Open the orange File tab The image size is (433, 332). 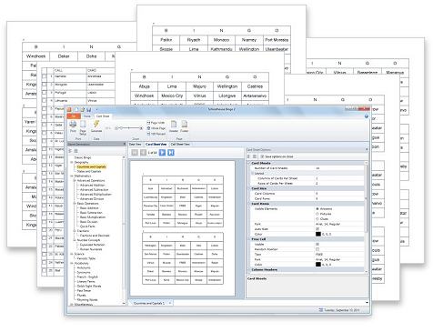[x=74, y=116]
